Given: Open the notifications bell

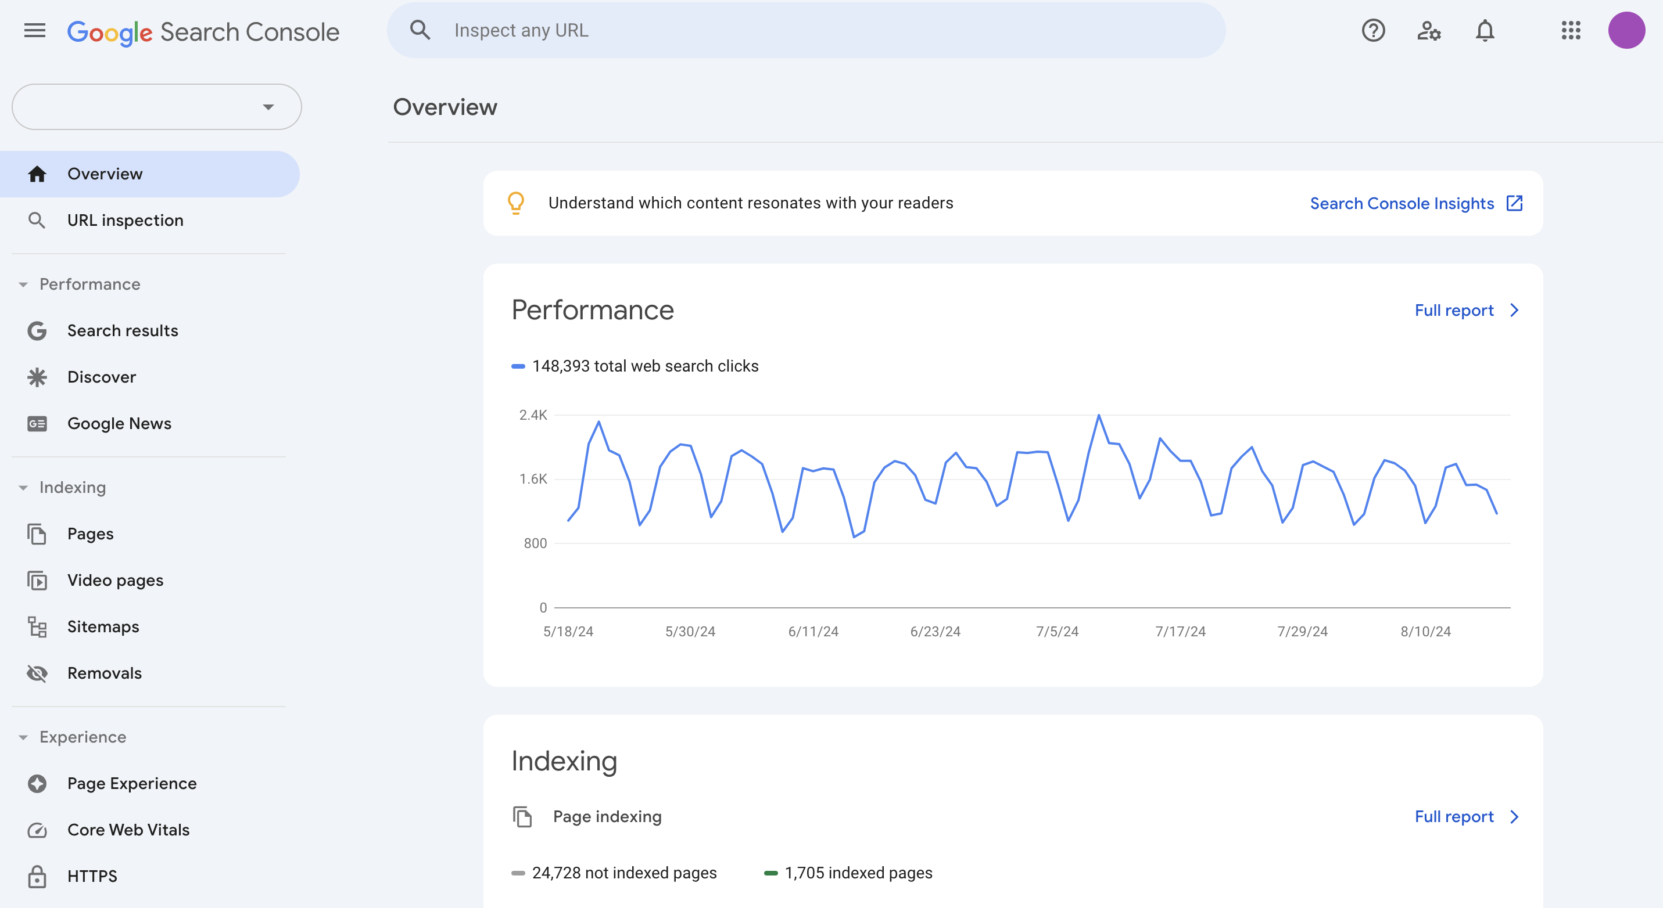Looking at the screenshot, I should (x=1485, y=30).
